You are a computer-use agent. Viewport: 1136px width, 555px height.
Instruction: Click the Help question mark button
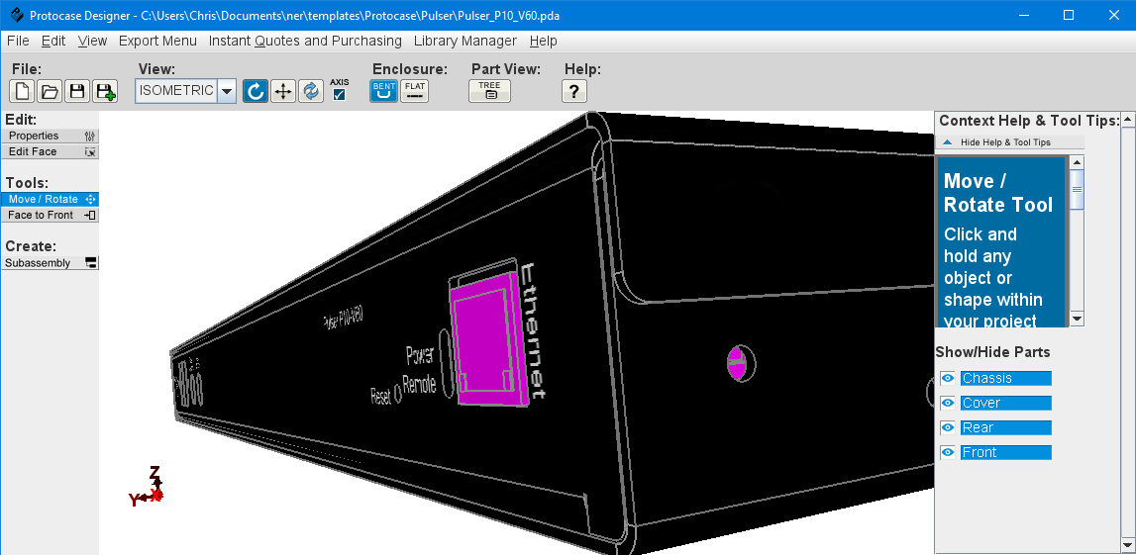(573, 91)
